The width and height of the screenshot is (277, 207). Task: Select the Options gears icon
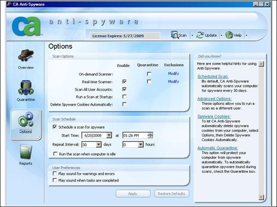26,119
